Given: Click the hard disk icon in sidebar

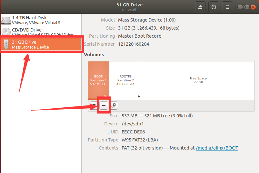Looking at the screenshot, I should [x=6, y=20].
